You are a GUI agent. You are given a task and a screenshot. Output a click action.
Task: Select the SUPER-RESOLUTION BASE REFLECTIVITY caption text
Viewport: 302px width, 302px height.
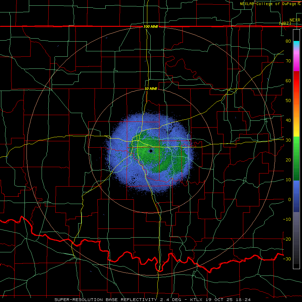106,300
